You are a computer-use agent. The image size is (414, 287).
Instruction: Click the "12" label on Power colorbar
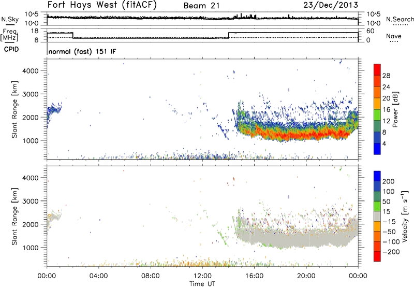[386, 121]
